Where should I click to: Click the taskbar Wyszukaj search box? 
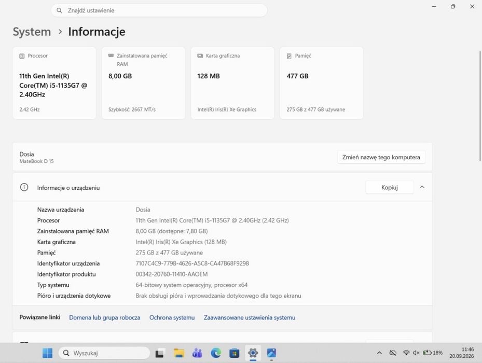[x=104, y=353]
